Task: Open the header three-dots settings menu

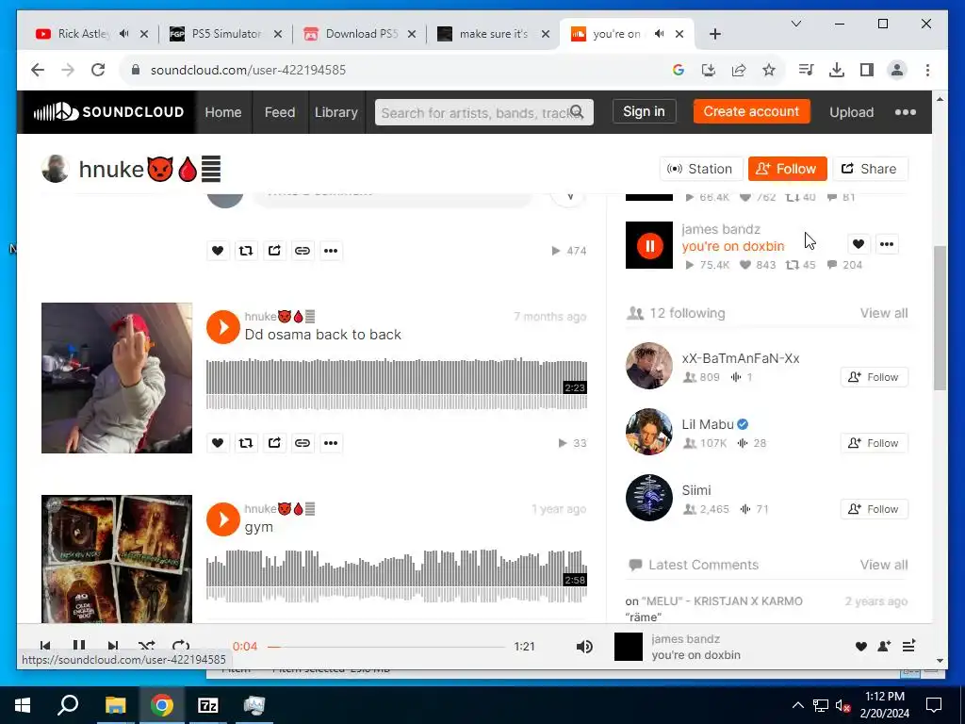Action: (906, 112)
